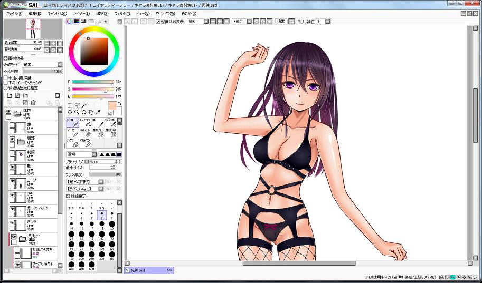Select brush size 8 preset
This screenshot has width=482, height=283.
point(102,214)
